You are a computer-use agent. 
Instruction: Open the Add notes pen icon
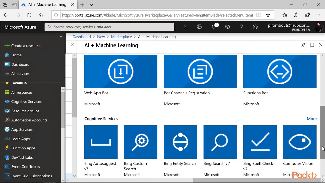[296, 15]
